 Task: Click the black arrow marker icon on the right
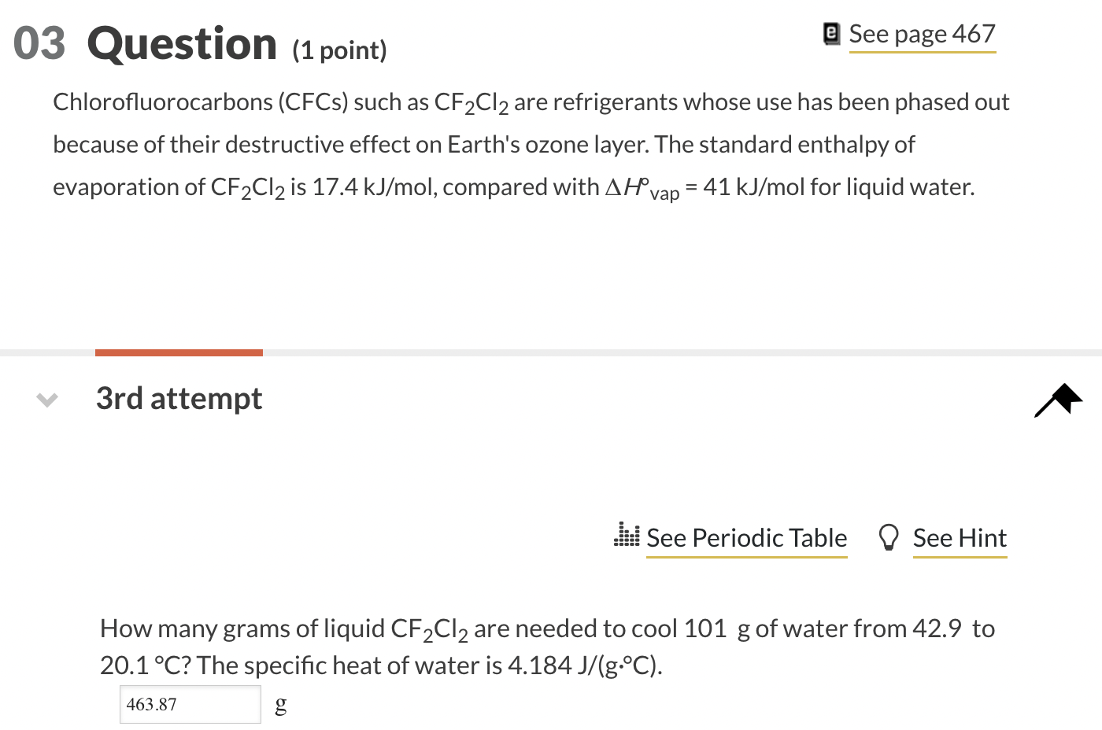pyautogui.click(x=1057, y=400)
